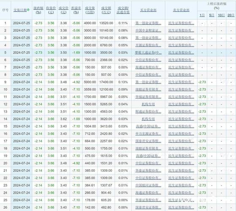Select the 1日 post-listing change header
236x211 pixels.
(x=202, y=15)
